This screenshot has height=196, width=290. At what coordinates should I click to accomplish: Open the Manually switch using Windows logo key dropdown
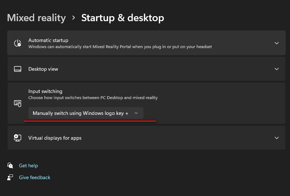click(86, 113)
